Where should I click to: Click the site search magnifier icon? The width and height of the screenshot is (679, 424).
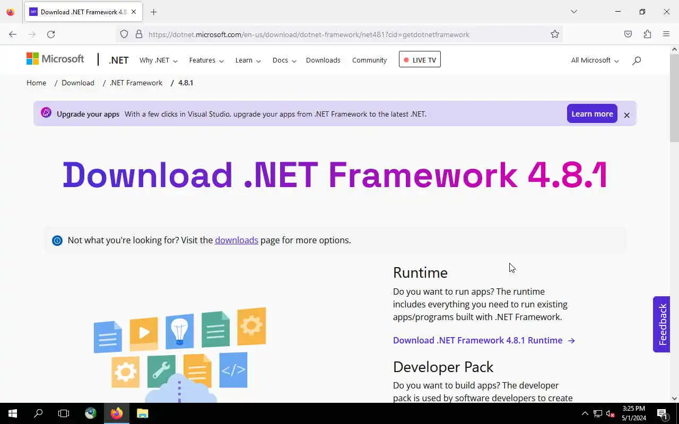point(637,60)
